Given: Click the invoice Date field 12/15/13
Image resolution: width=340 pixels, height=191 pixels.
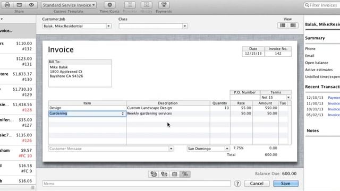Looking at the screenshot, I should [253, 54].
